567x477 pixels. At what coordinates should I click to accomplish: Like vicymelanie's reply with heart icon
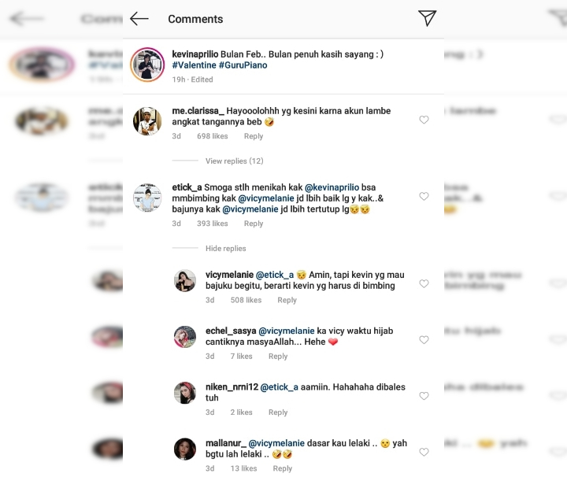(x=424, y=283)
